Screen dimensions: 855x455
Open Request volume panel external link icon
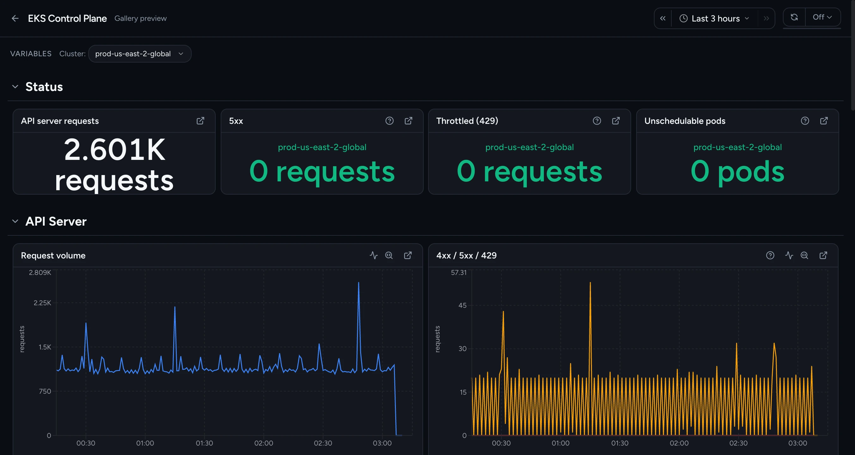click(408, 255)
